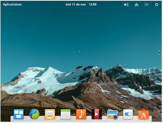Screen dimensions: 163x123
Task: Click the small moon in the wallpaper
Action: click(x=79, y=51)
